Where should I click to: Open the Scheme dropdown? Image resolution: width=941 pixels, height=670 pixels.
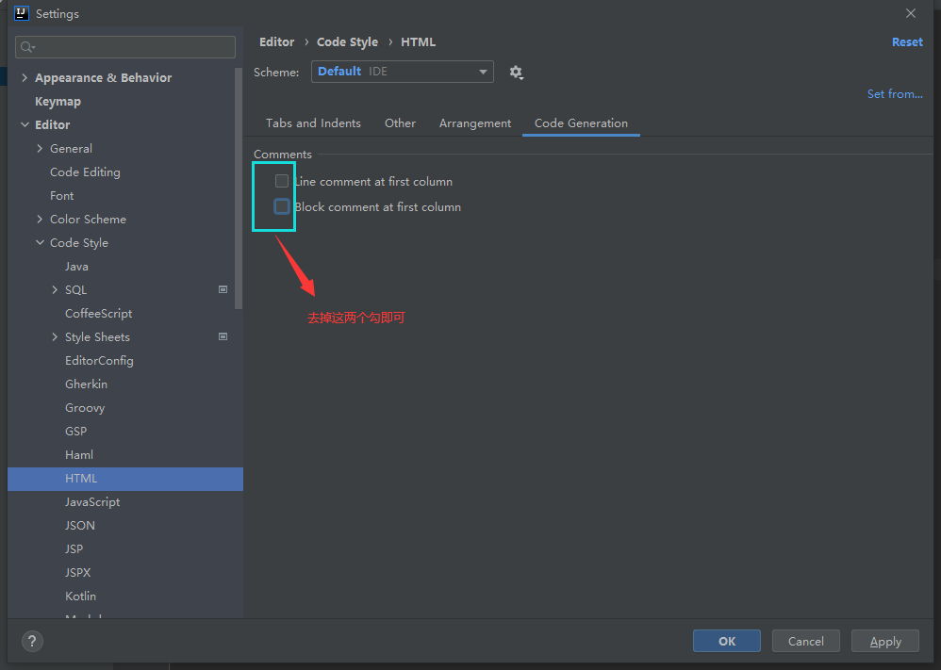click(x=402, y=72)
